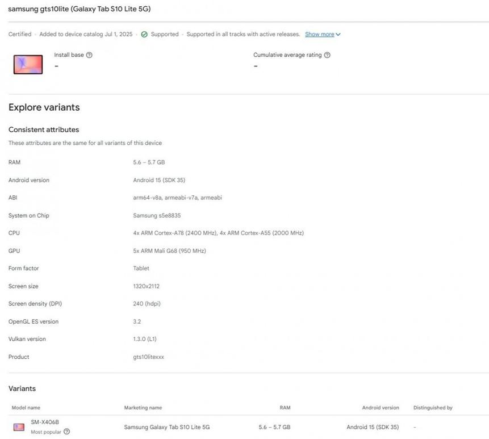The height and width of the screenshot is (439, 489).
Task: Click the SM-X406B row Android 15 (SDK 35)
Action: 373,427
